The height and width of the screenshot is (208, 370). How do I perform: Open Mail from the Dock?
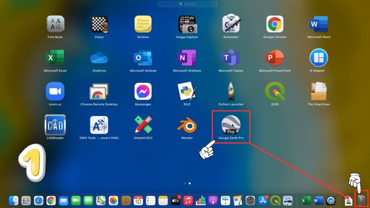tap(63, 201)
